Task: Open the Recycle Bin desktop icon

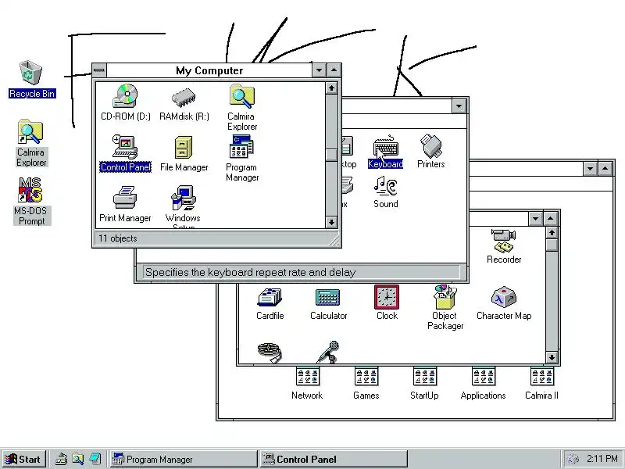Action: point(31,79)
